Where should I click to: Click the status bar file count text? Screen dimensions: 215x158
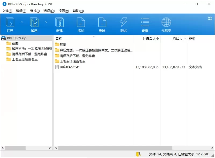[178, 154]
